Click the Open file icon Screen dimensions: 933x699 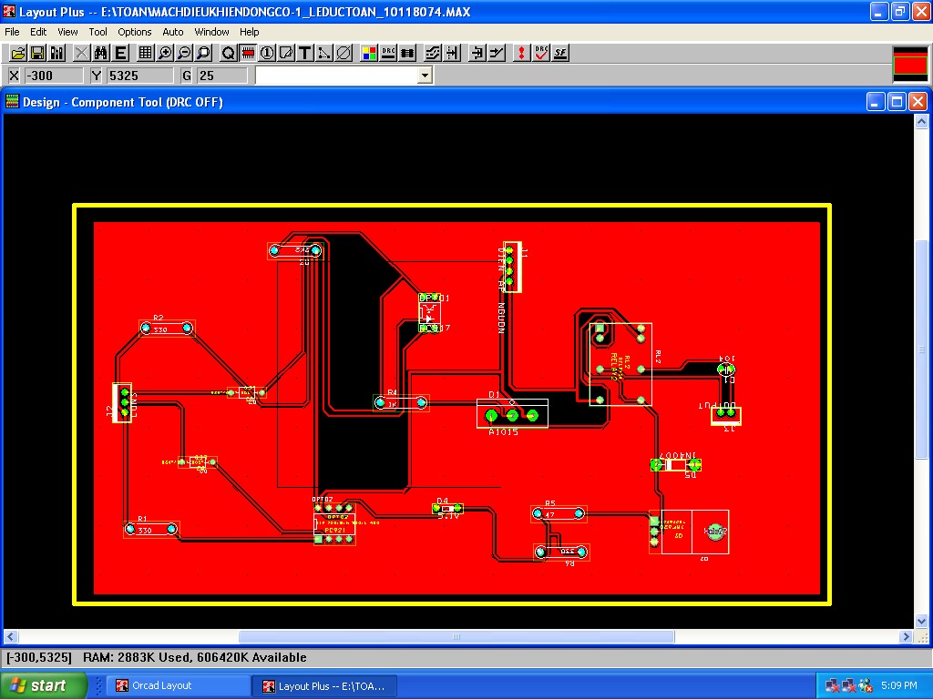[17, 54]
